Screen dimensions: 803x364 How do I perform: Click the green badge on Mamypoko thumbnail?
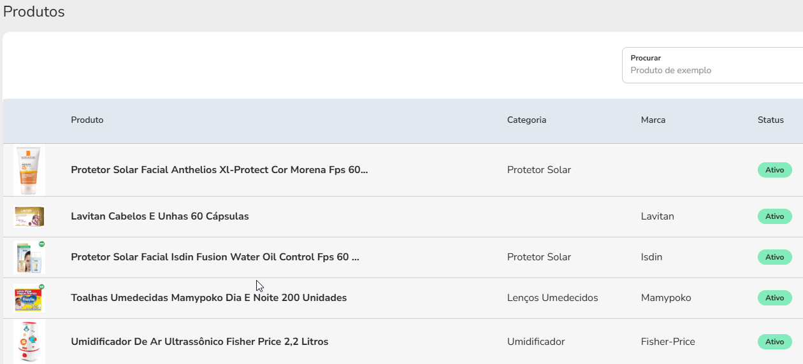41,287
